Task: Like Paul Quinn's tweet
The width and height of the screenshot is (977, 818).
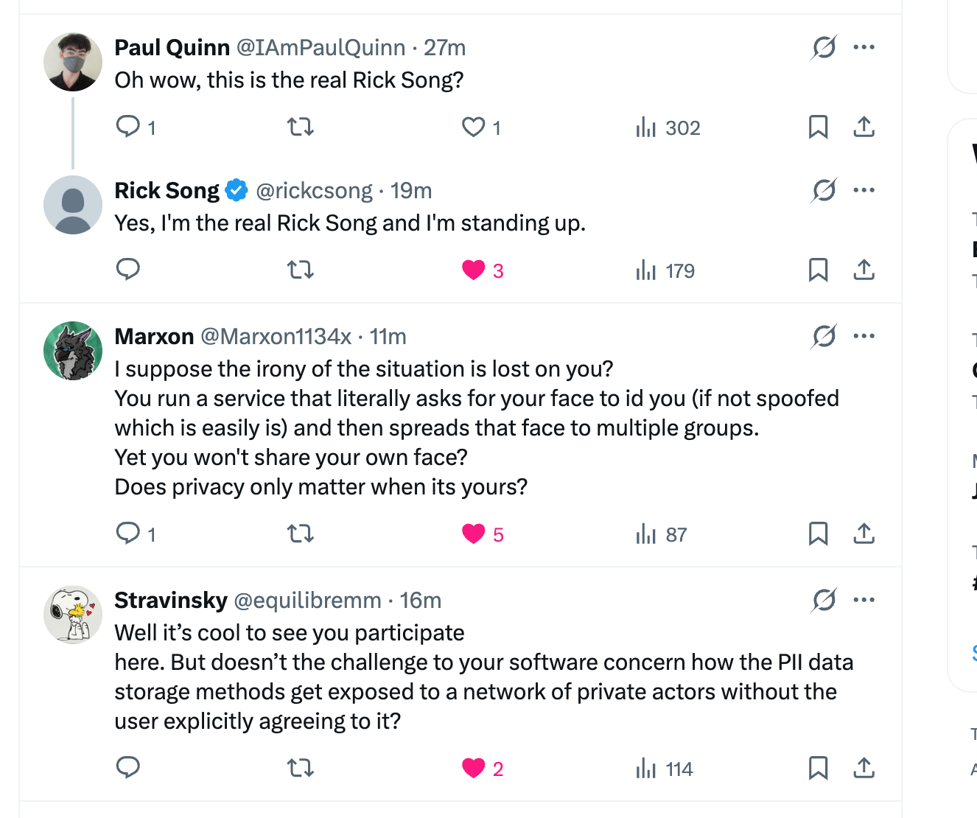Action: coord(473,127)
